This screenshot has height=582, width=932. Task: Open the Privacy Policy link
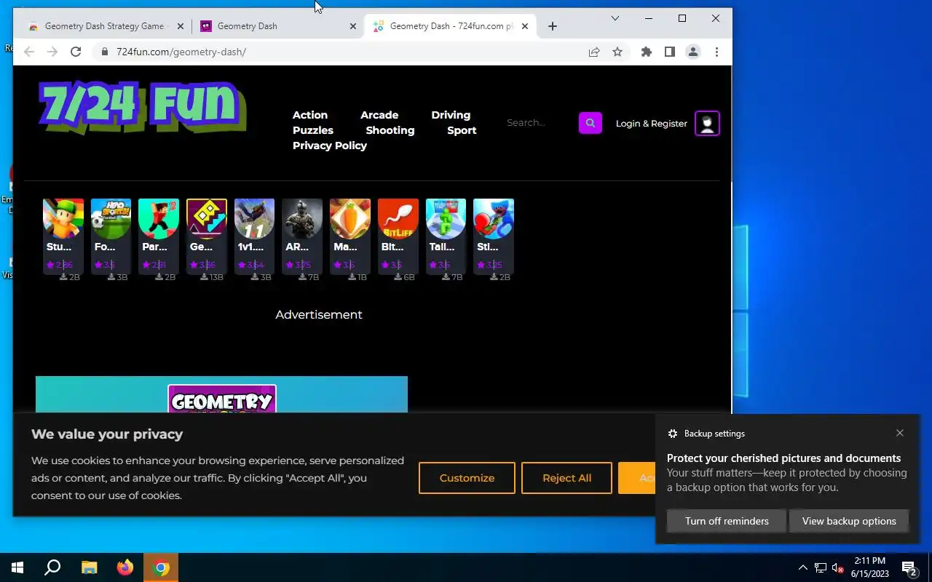point(330,145)
